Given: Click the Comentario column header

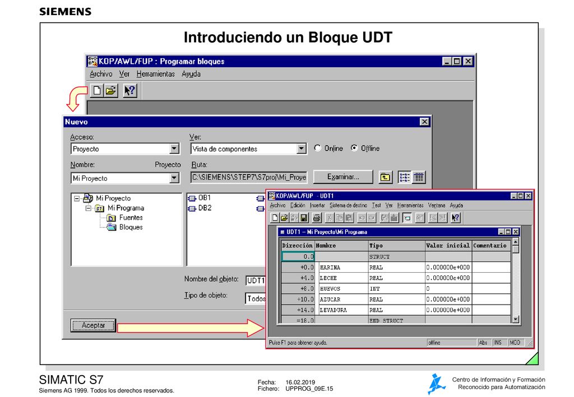Looking at the screenshot, I should coord(491,246).
